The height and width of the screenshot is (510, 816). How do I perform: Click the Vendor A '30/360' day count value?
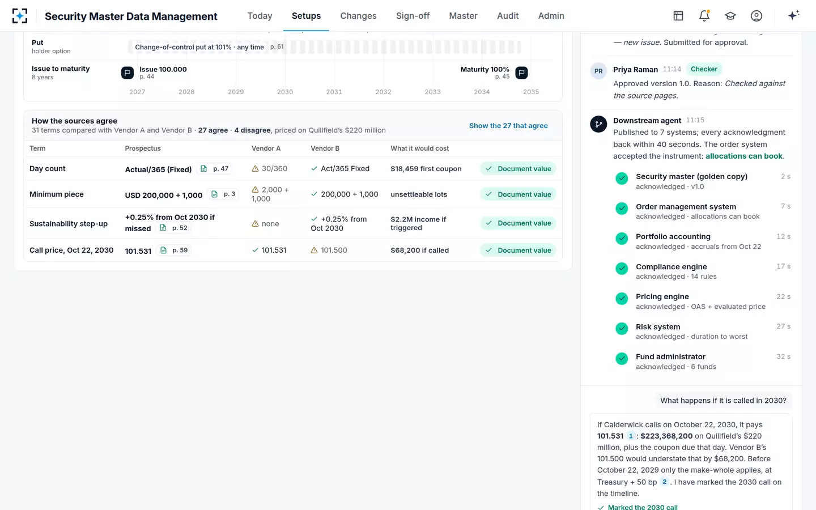270,169
